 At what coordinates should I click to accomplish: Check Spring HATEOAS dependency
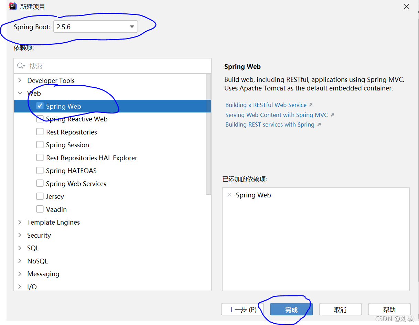40,171
